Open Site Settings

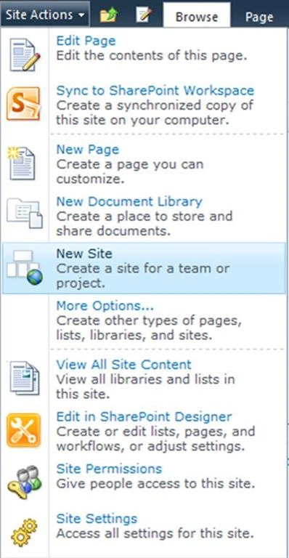point(97,519)
